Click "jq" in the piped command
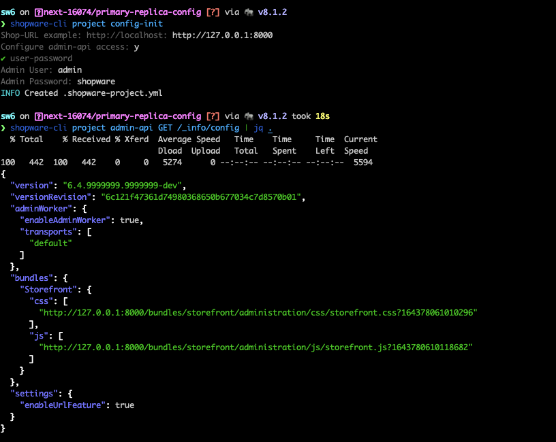Screen dimensions: 556x442 coord(258,128)
